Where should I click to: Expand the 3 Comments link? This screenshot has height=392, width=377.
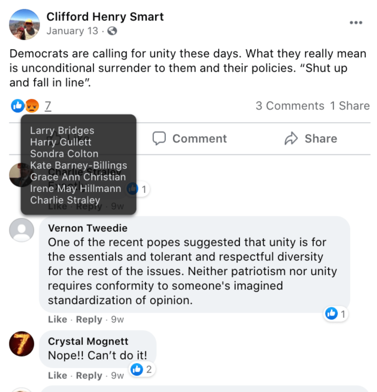click(290, 106)
